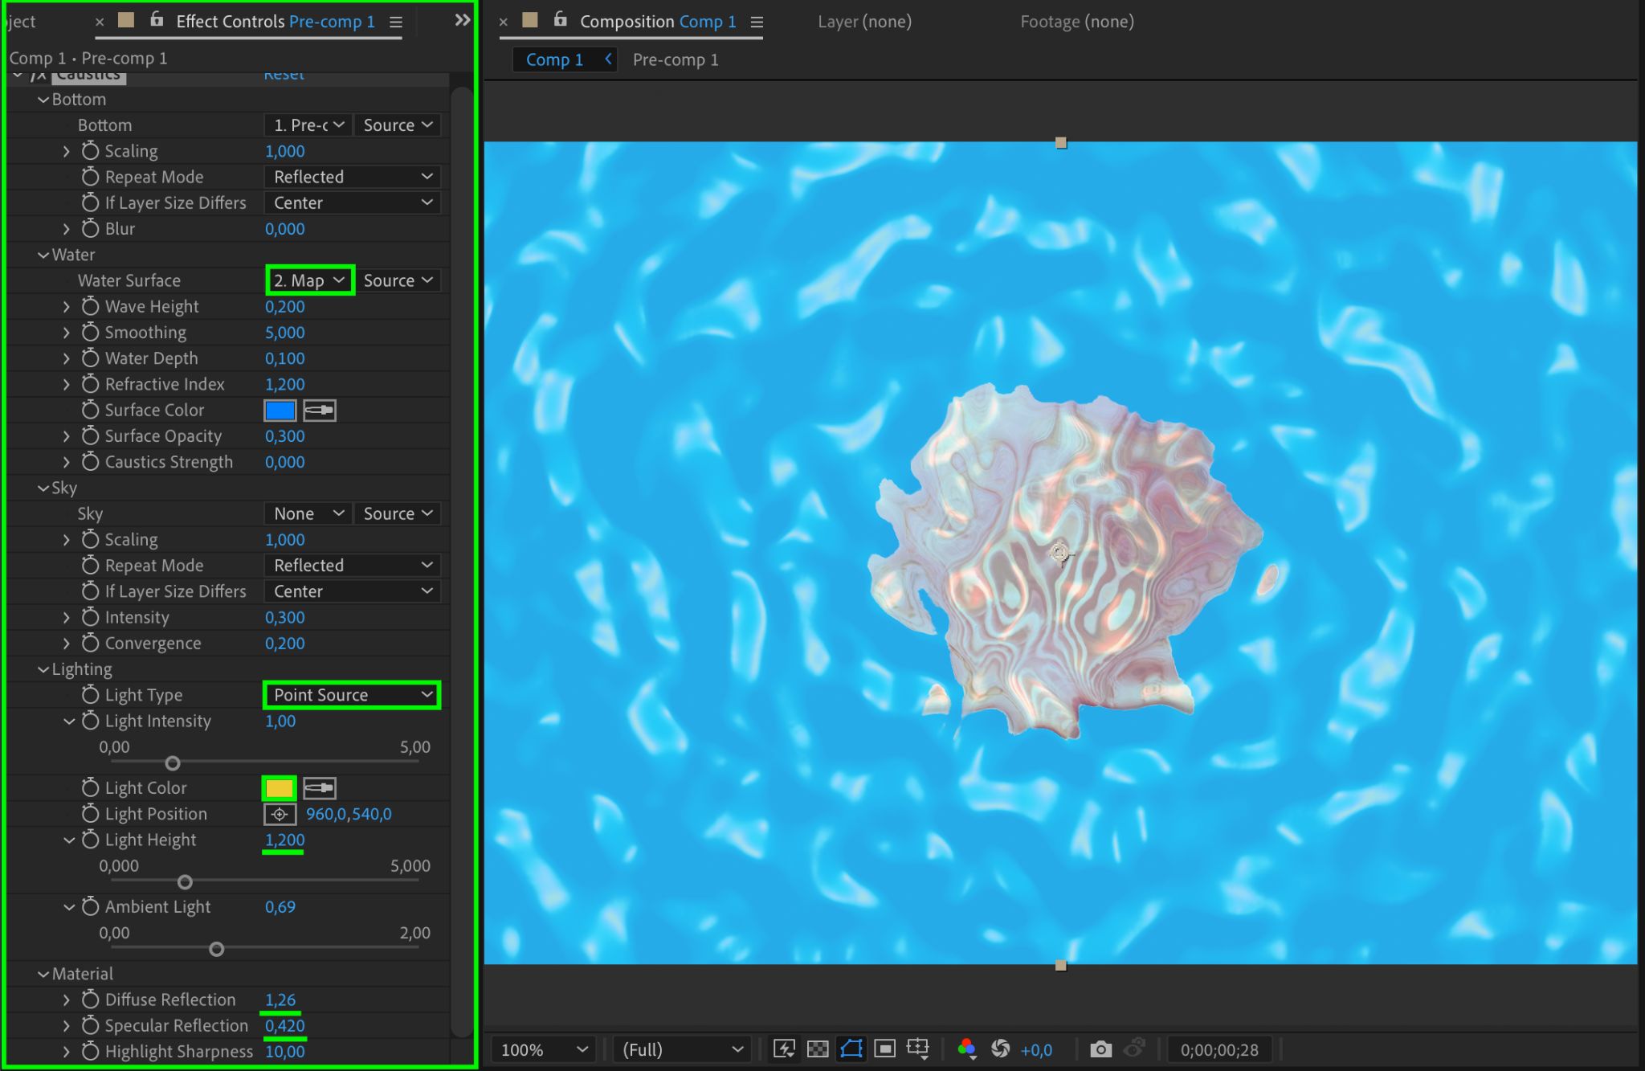The image size is (1645, 1071).
Task: Open the show channel RGB icon
Action: [x=966, y=1049]
